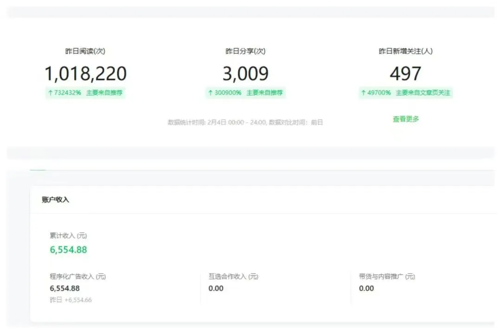Open the 查看更多 link
Viewport: 501px width, 333px height.
(405, 119)
